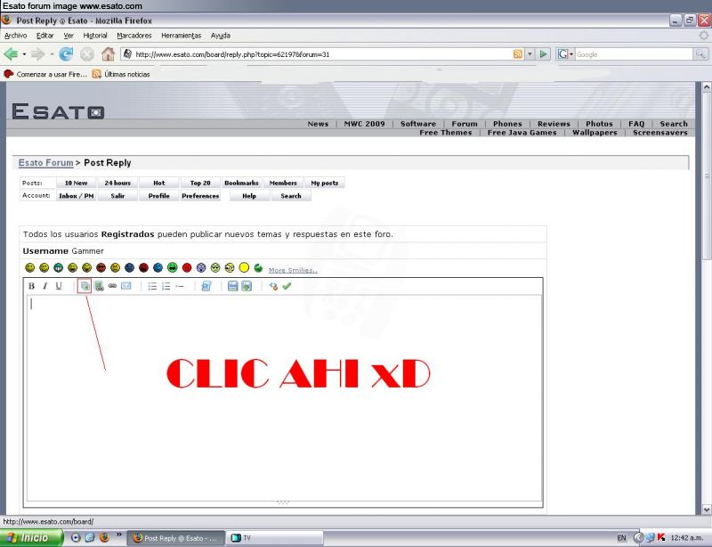Click the magnifier icon in Google search box

click(x=700, y=54)
